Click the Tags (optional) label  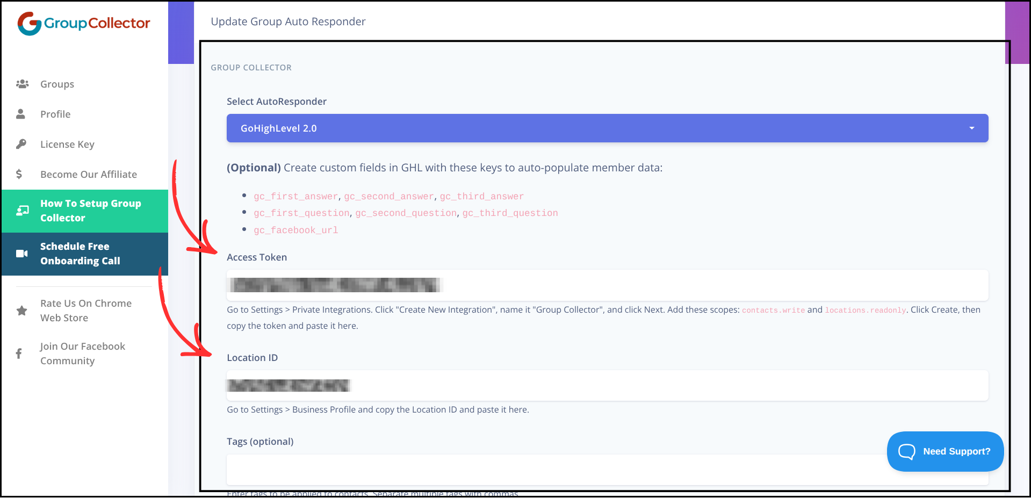point(260,442)
